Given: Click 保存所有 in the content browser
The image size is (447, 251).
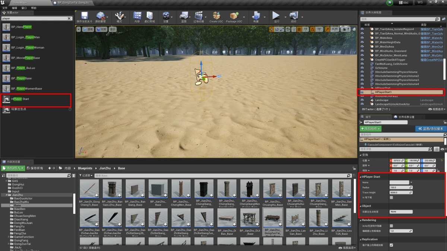Looking at the screenshot, I should [x=34, y=168].
